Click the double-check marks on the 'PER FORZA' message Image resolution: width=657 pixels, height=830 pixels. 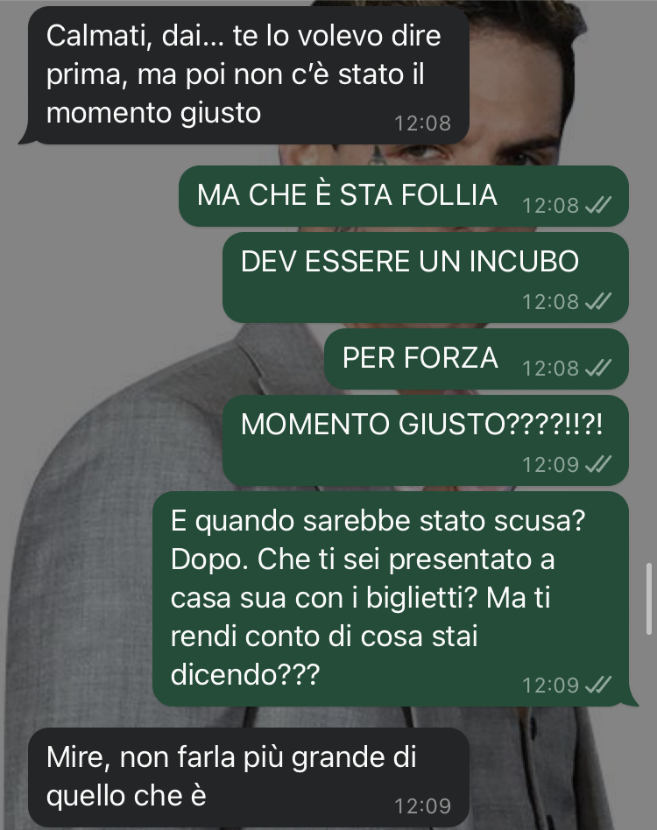click(x=598, y=368)
